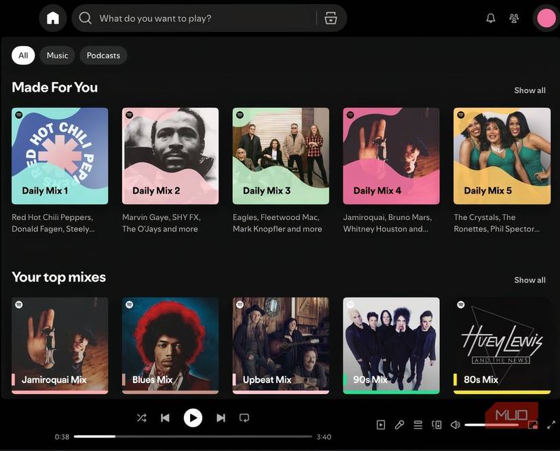Switch to the Podcasts filter
Screen dimensions: 560x451
point(102,55)
